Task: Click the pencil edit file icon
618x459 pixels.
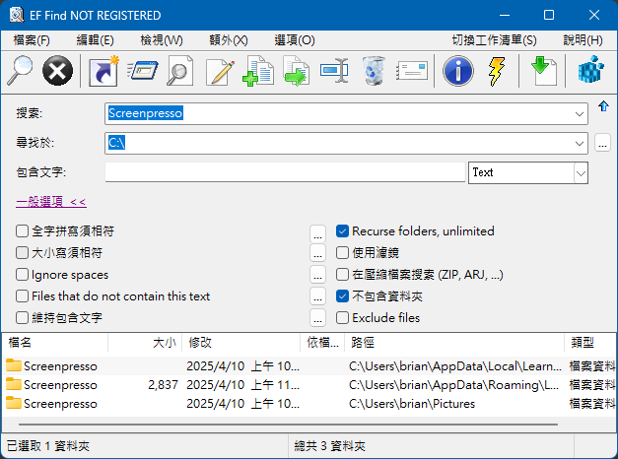Action: point(220,71)
